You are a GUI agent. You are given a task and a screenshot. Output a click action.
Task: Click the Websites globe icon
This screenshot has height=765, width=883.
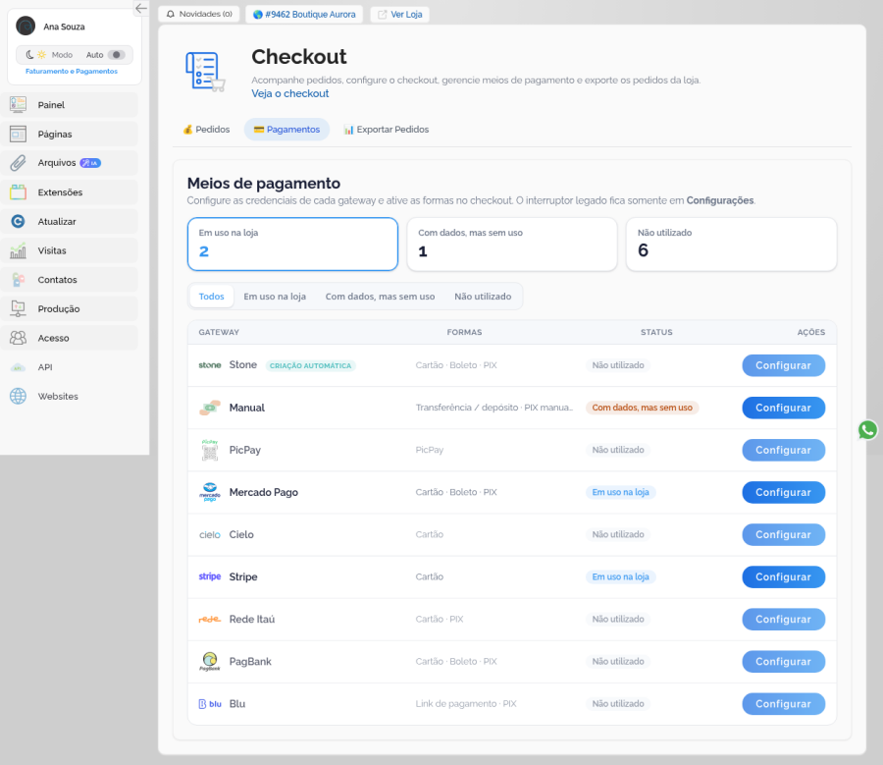tap(18, 397)
